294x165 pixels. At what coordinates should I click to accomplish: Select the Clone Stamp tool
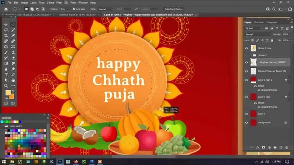click(x=13, y=52)
